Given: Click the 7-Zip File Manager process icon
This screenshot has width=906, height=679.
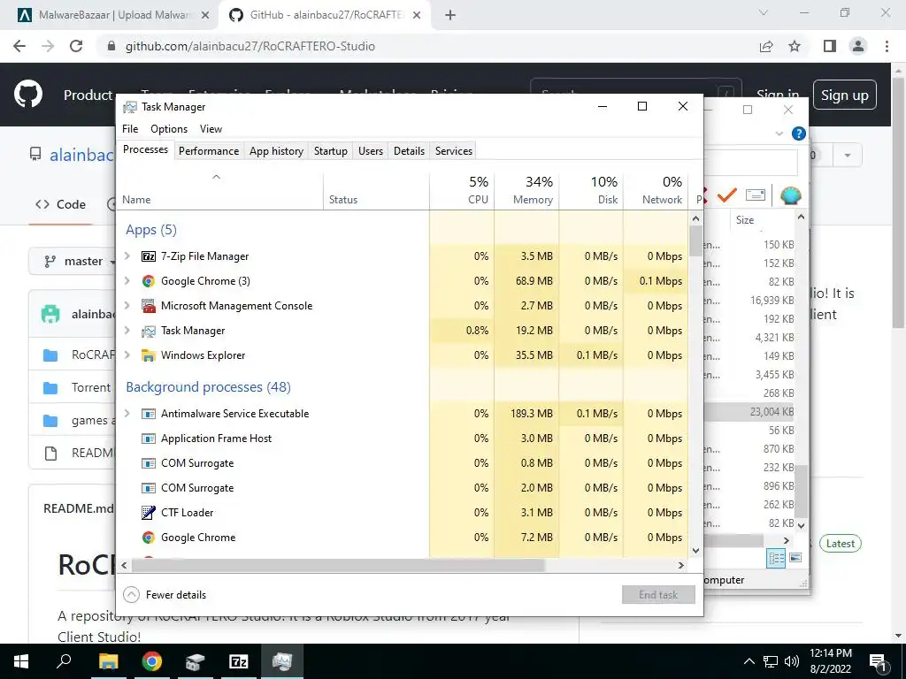Looking at the screenshot, I should pyautogui.click(x=149, y=256).
